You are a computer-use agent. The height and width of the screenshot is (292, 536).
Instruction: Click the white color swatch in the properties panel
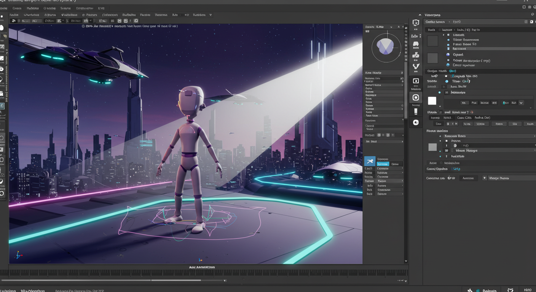point(432,101)
